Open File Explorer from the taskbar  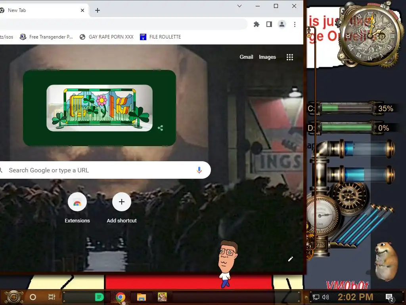point(142,297)
